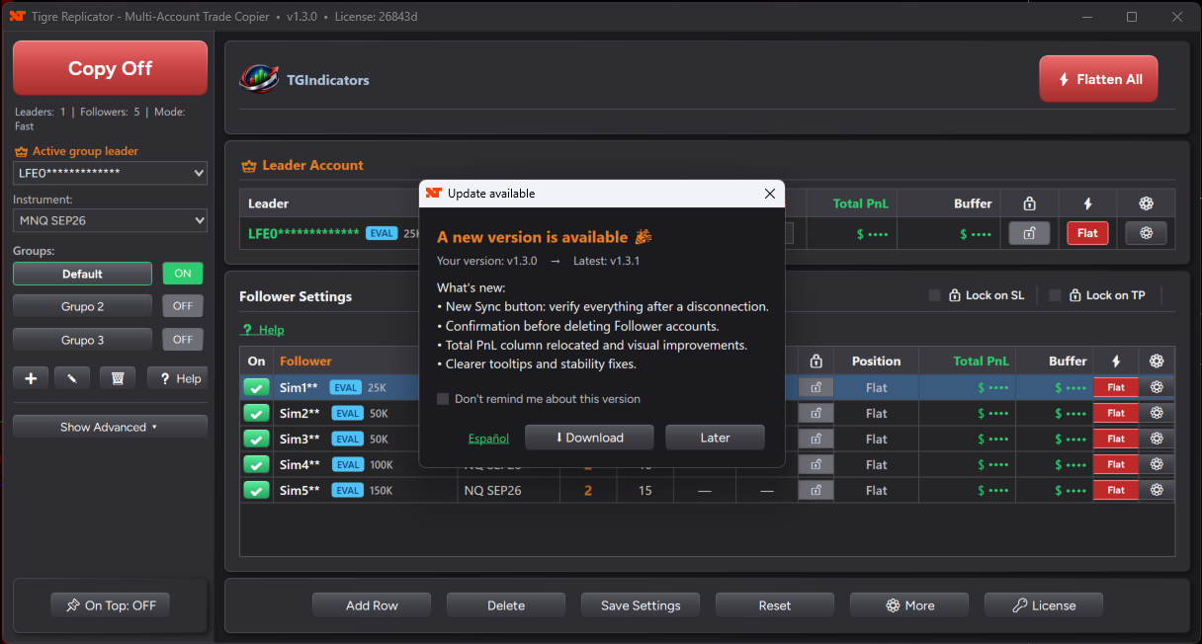The width and height of the screenshot is (1202, 644).
Task: Switch the dialog language via the Español link
Action: point(488,438)
